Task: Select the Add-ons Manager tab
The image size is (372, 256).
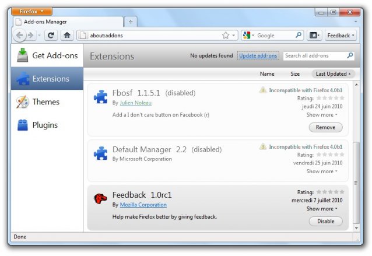Action: click(68, 22)
